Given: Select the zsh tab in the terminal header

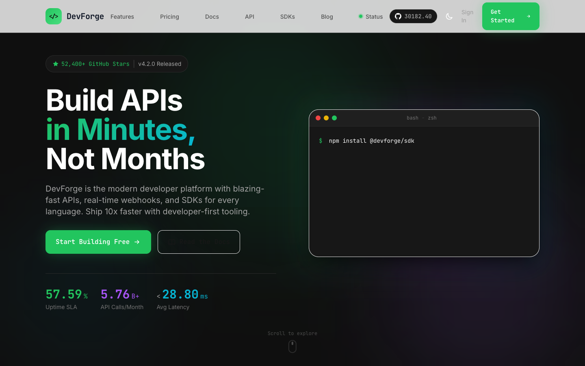Looking at the screenshot, I should click(x=432, y=118).
